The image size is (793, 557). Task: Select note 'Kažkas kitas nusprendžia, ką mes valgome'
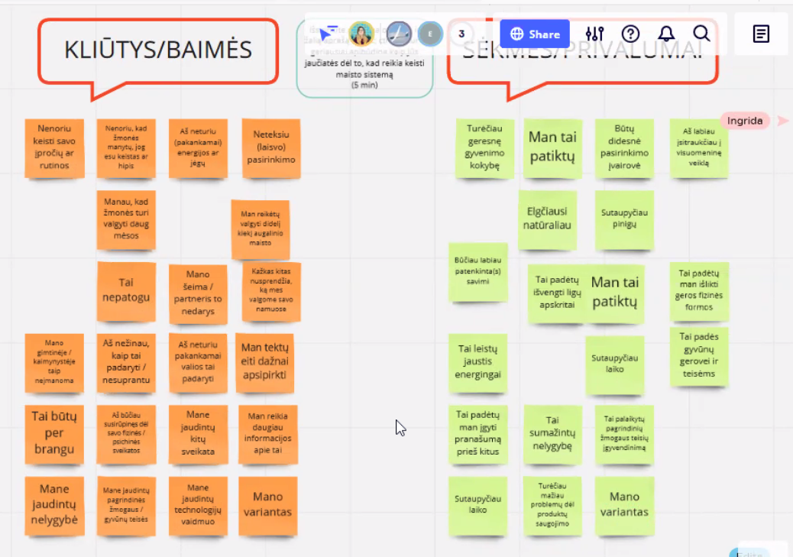coord(271,291)
